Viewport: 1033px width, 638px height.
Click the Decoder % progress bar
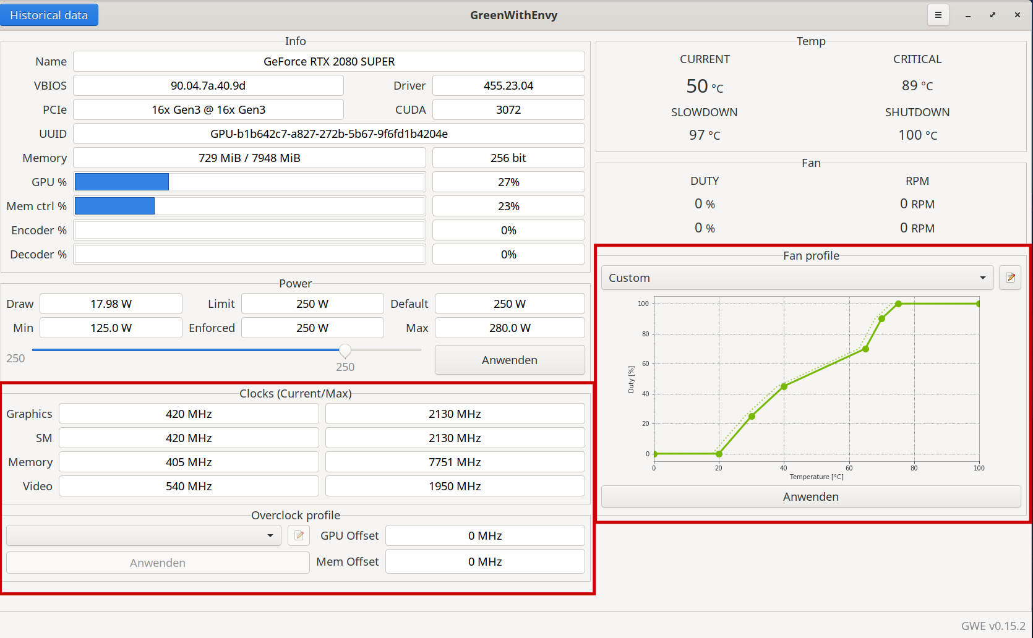(249, 254)
